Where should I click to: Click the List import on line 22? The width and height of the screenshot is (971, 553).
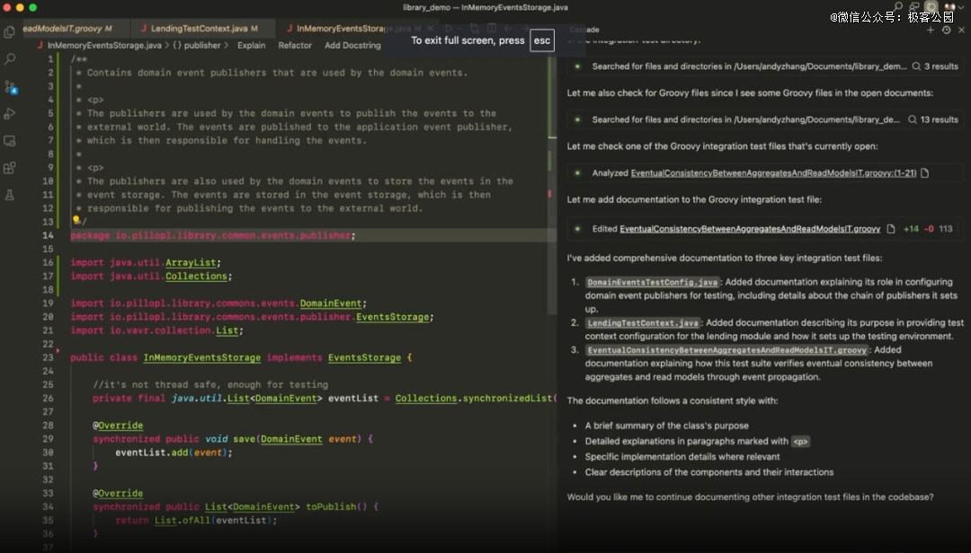[227, 331]
